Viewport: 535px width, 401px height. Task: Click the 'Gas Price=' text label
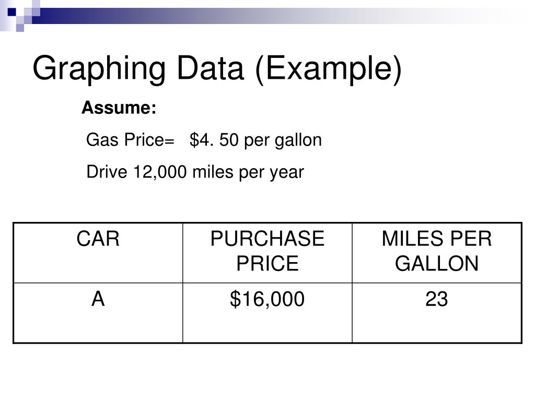click(130, 140)
